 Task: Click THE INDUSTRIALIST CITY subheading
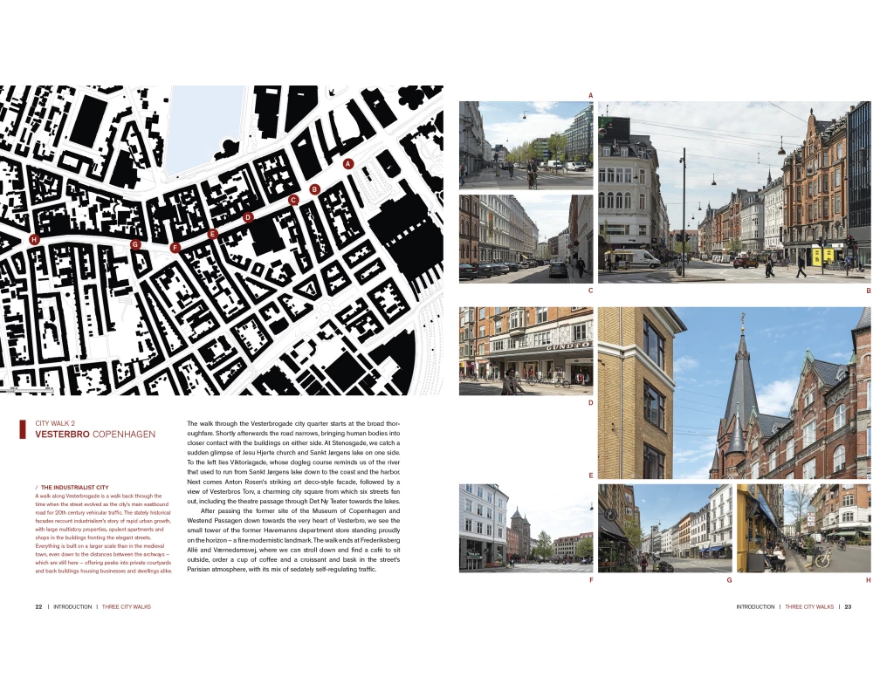(x=74, y=487)
